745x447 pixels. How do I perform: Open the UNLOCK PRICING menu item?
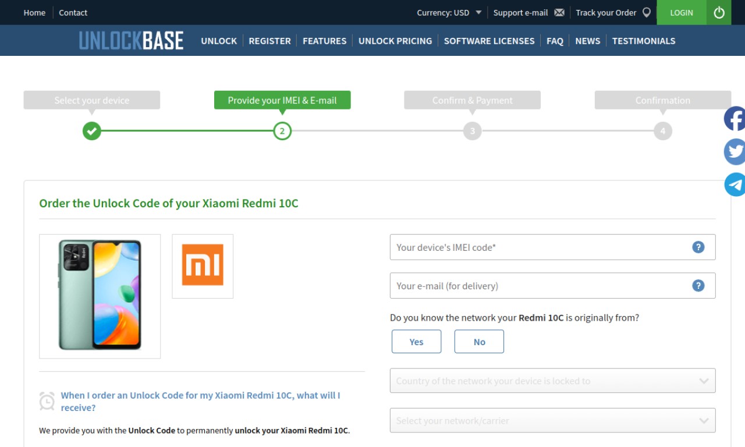click(x=395, y=41)
